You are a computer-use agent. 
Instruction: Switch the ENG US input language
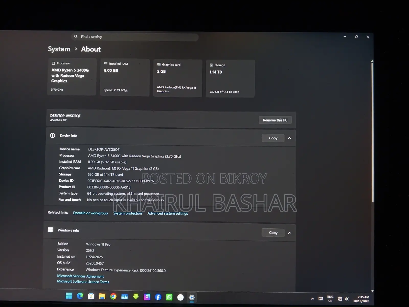[330, 299]
